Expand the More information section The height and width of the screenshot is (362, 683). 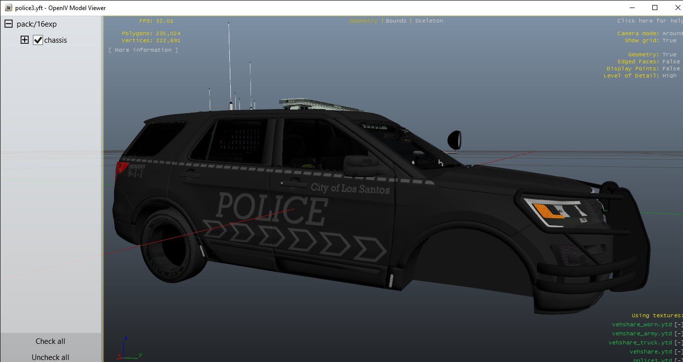143,50
